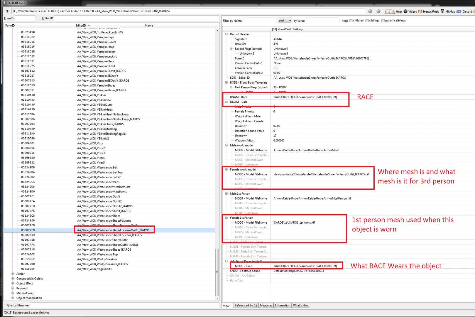
Task: Click the Filter by Name input field
Action: click(260, 21)
